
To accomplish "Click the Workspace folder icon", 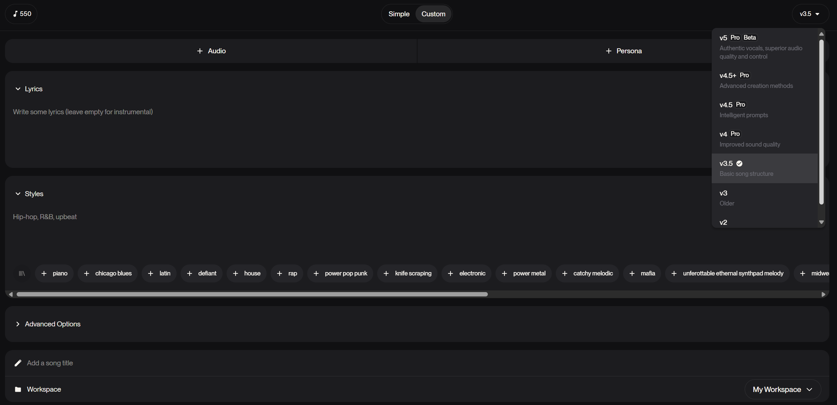I will [18, 389].
